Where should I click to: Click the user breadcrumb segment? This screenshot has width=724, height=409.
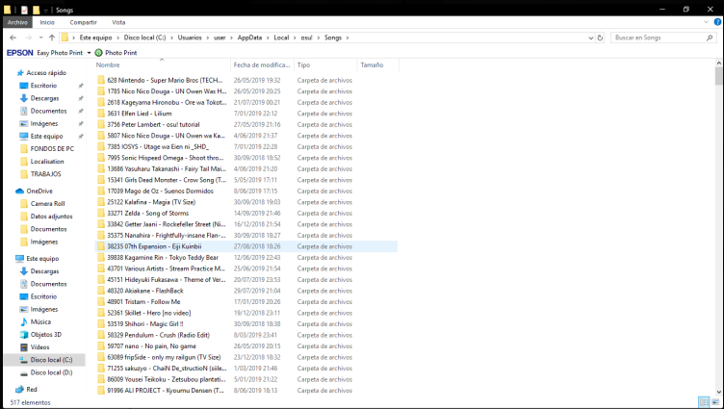pyautogui.click(x=220, y=38)
